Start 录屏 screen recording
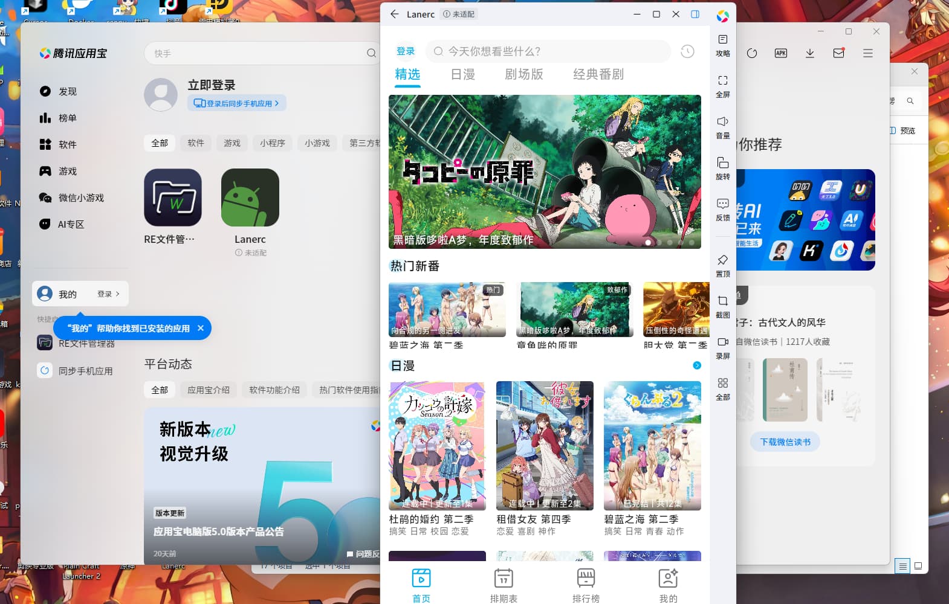949x604 pixels. pos(722,348)
